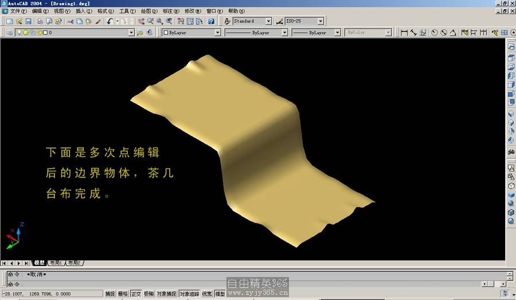
Task: Toggle the 线宽 lineweight button
Action: coord(206,294)
